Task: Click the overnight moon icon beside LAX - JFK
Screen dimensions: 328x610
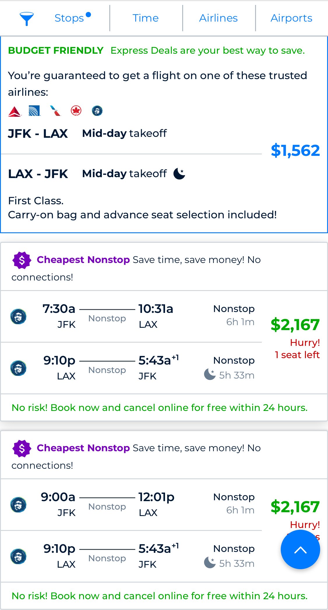Action: pos(179,174)
